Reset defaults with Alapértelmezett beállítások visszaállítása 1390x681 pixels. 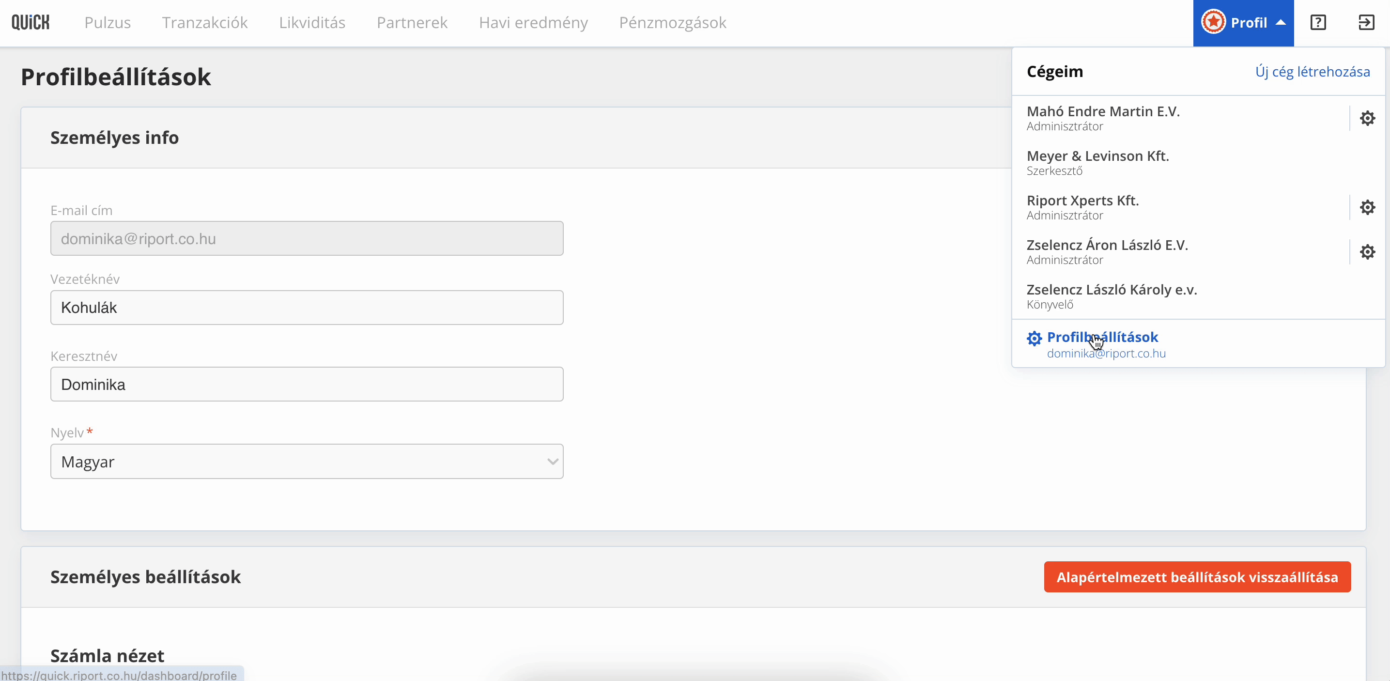tap(1197, 577)
